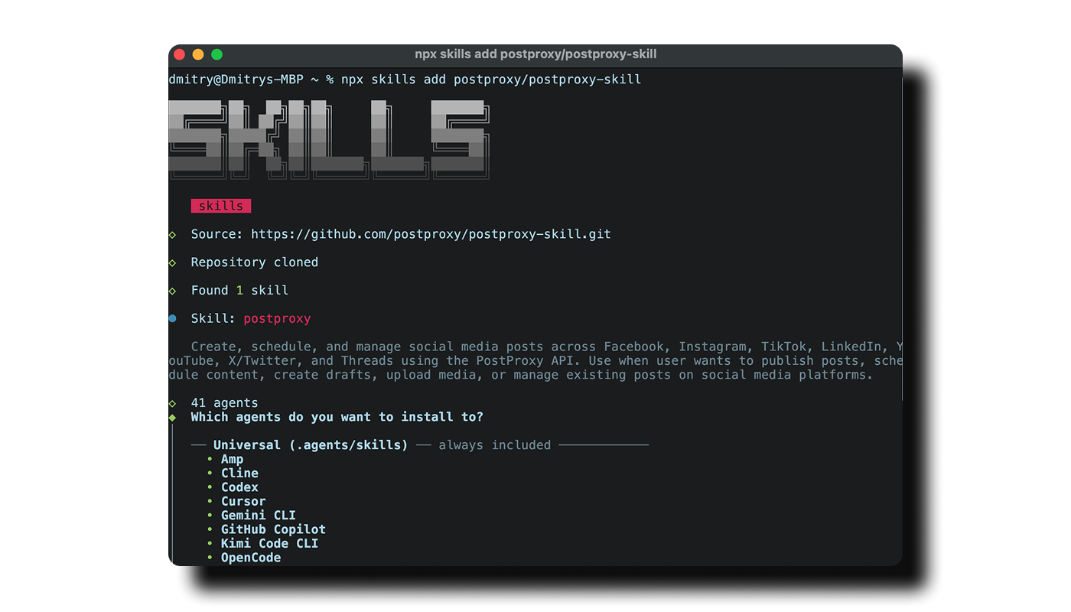Select the Cursor agent entry
The height and width of the screenshot is (612, 1071).
click(243, 501)
